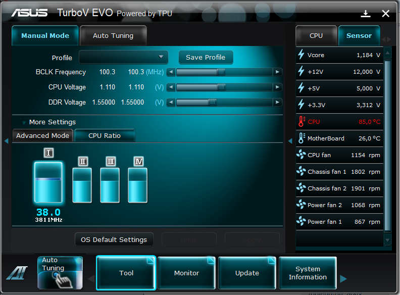
Task: Show more bottom menu items right arrow
Action: (343, 279)
